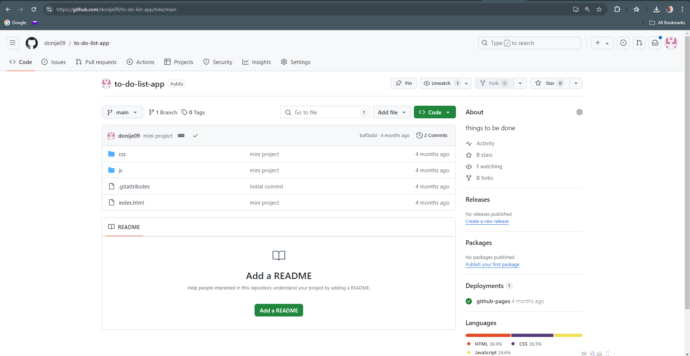690x356 pixels.
Task: Follow the Create a new release link
Action: click(487, 222)
